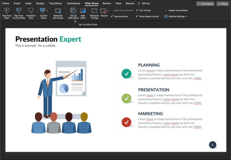This screenshot has width=231, height=160.
Task: Open Set Up Slide Show
Action: tap(73, 14)
